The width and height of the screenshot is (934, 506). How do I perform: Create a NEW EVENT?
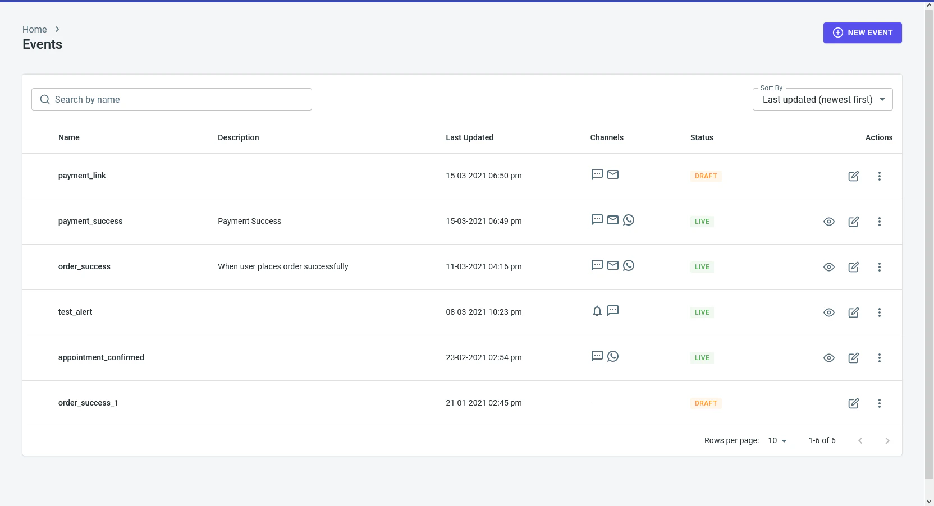[x=863, y=33]
